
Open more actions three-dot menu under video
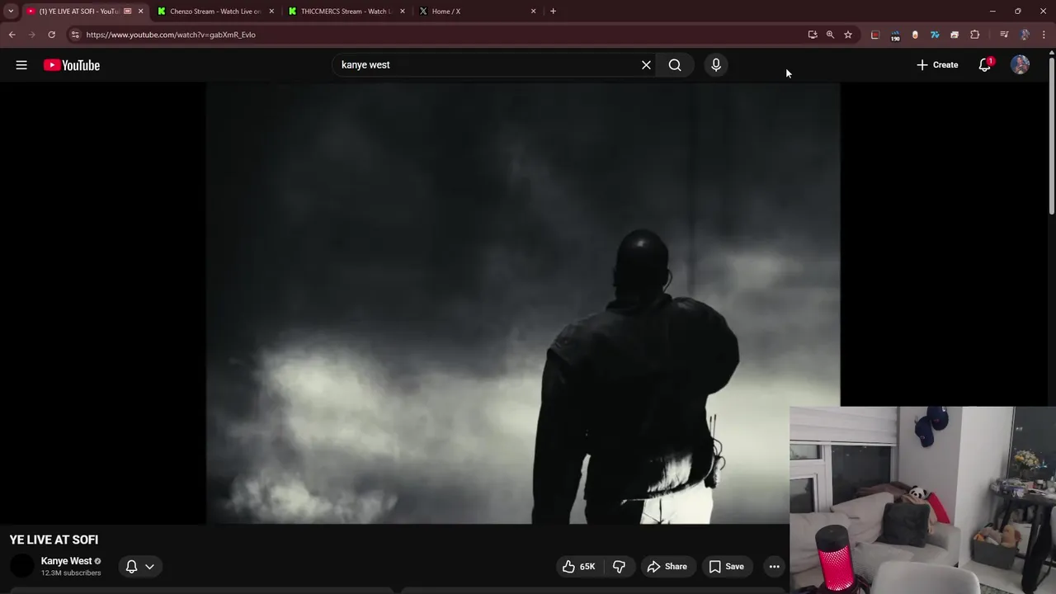tap(774, 567)
